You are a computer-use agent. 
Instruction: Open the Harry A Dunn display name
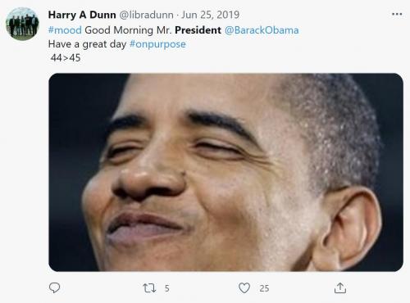coord(82,15)
